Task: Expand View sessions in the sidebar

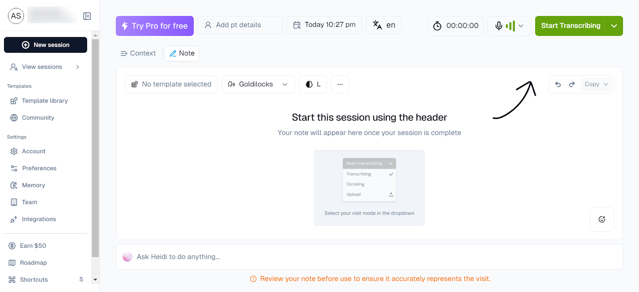Action: coord(77,67)
